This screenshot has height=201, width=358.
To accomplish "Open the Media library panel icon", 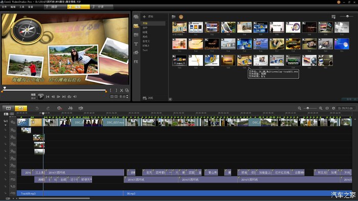I will [136, 17].
